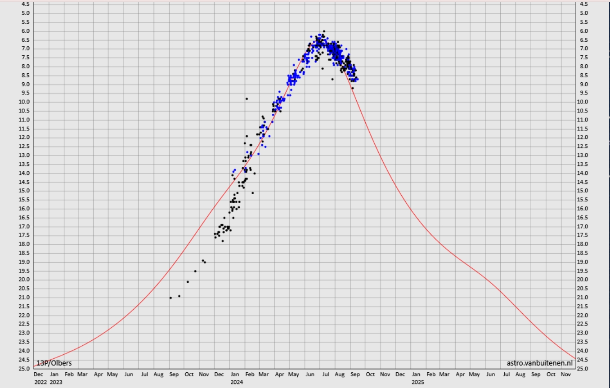This screenshot has height=388, width=610.
Task: Select the earliest black data point at magnitude 21.0
Action: pyautogui.click(x=170, y=298)
